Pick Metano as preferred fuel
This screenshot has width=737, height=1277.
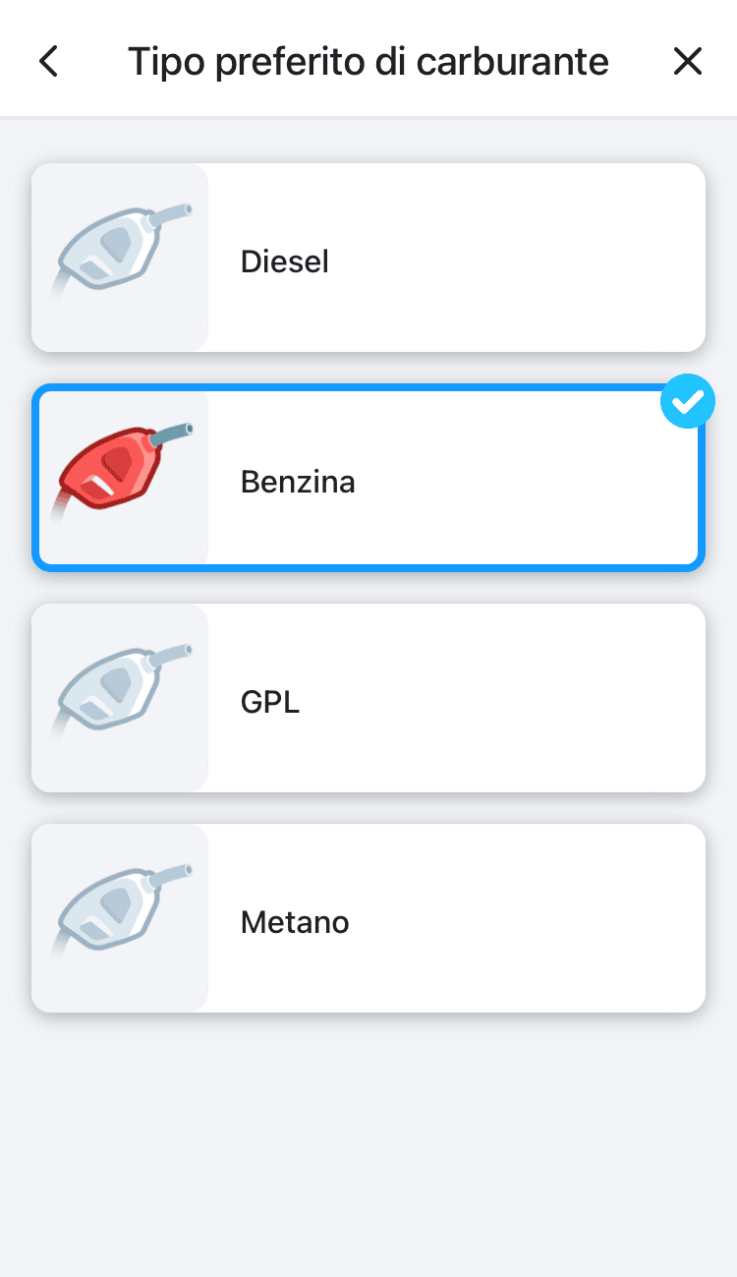[x=452, y=918]
